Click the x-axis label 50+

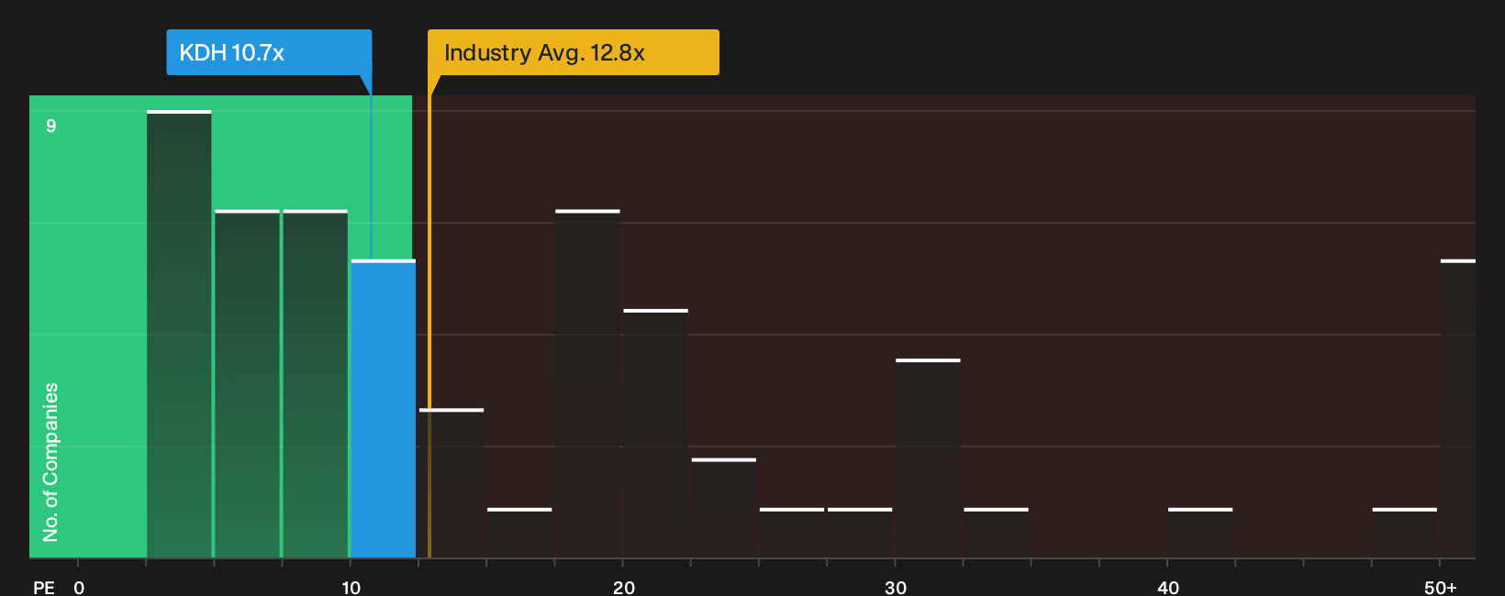(x=1441, y=587)
